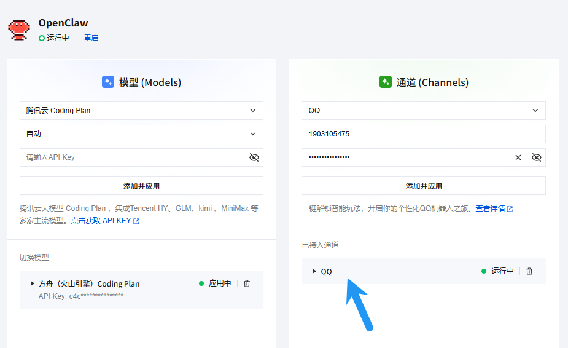Click the green Channels section icon
568x348 pixels.
386,82
